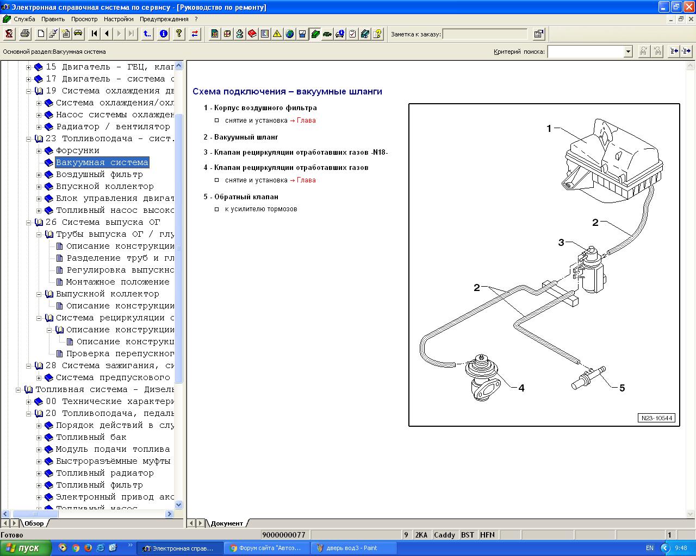Click the blue "t.." toolbar icon
This screenshot has width=696, height=556.
click(147, 34)
